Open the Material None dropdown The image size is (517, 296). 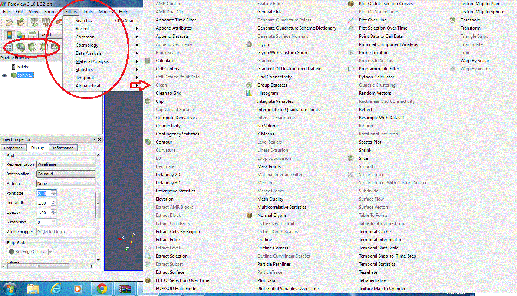tap(66, 184)
